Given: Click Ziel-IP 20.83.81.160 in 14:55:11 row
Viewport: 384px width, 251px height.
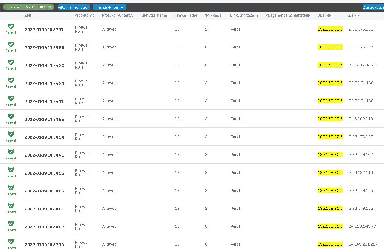Looking at the screenshot, I should click(x=361, y=101).
